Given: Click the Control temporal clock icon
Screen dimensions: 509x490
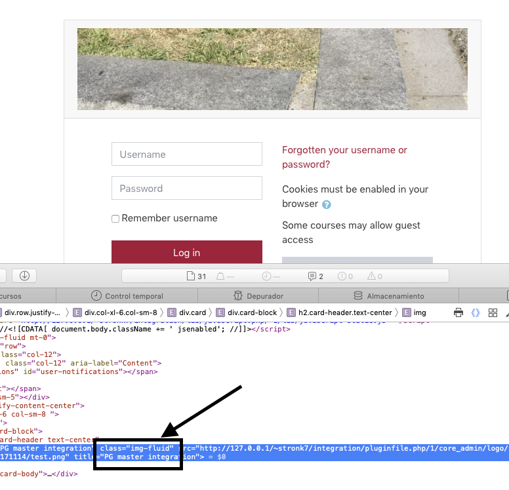Looking at the screenshot, I should coord(96,295).
